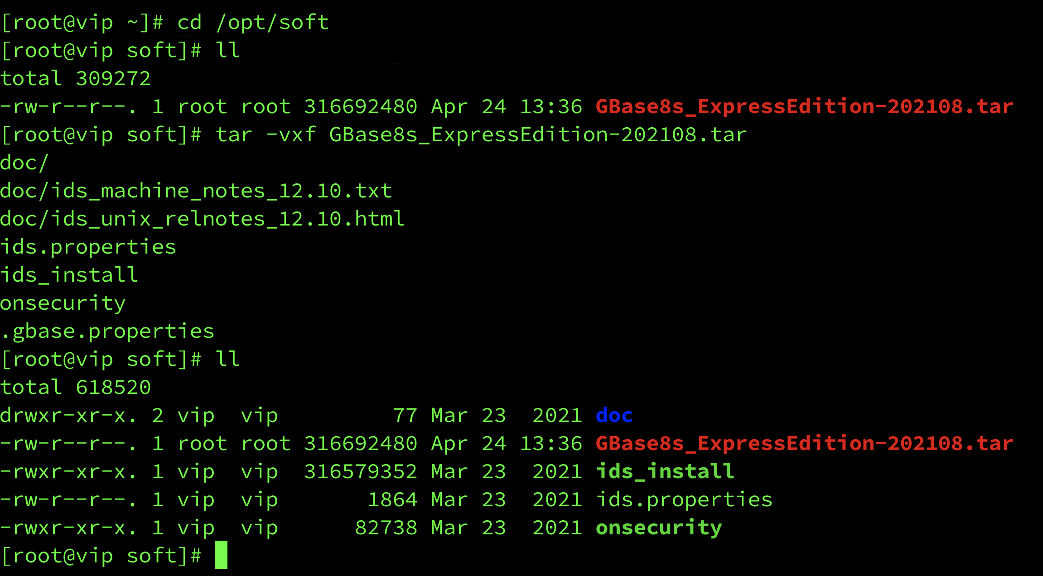Click ids.properties in the second ll listing
This screenshot has height=576, width=1043.
[684, 500]
